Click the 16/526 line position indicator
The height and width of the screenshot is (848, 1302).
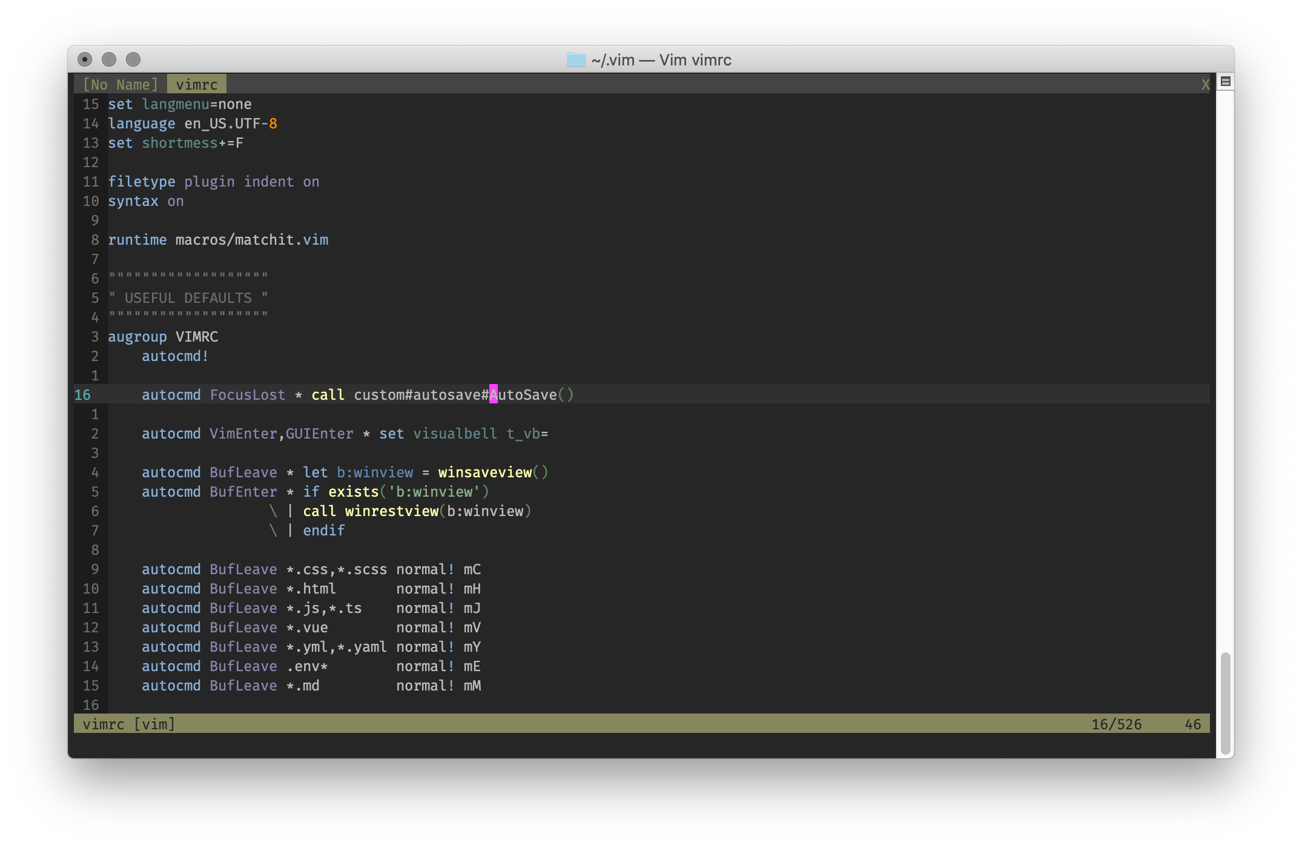coord(1116,724)
